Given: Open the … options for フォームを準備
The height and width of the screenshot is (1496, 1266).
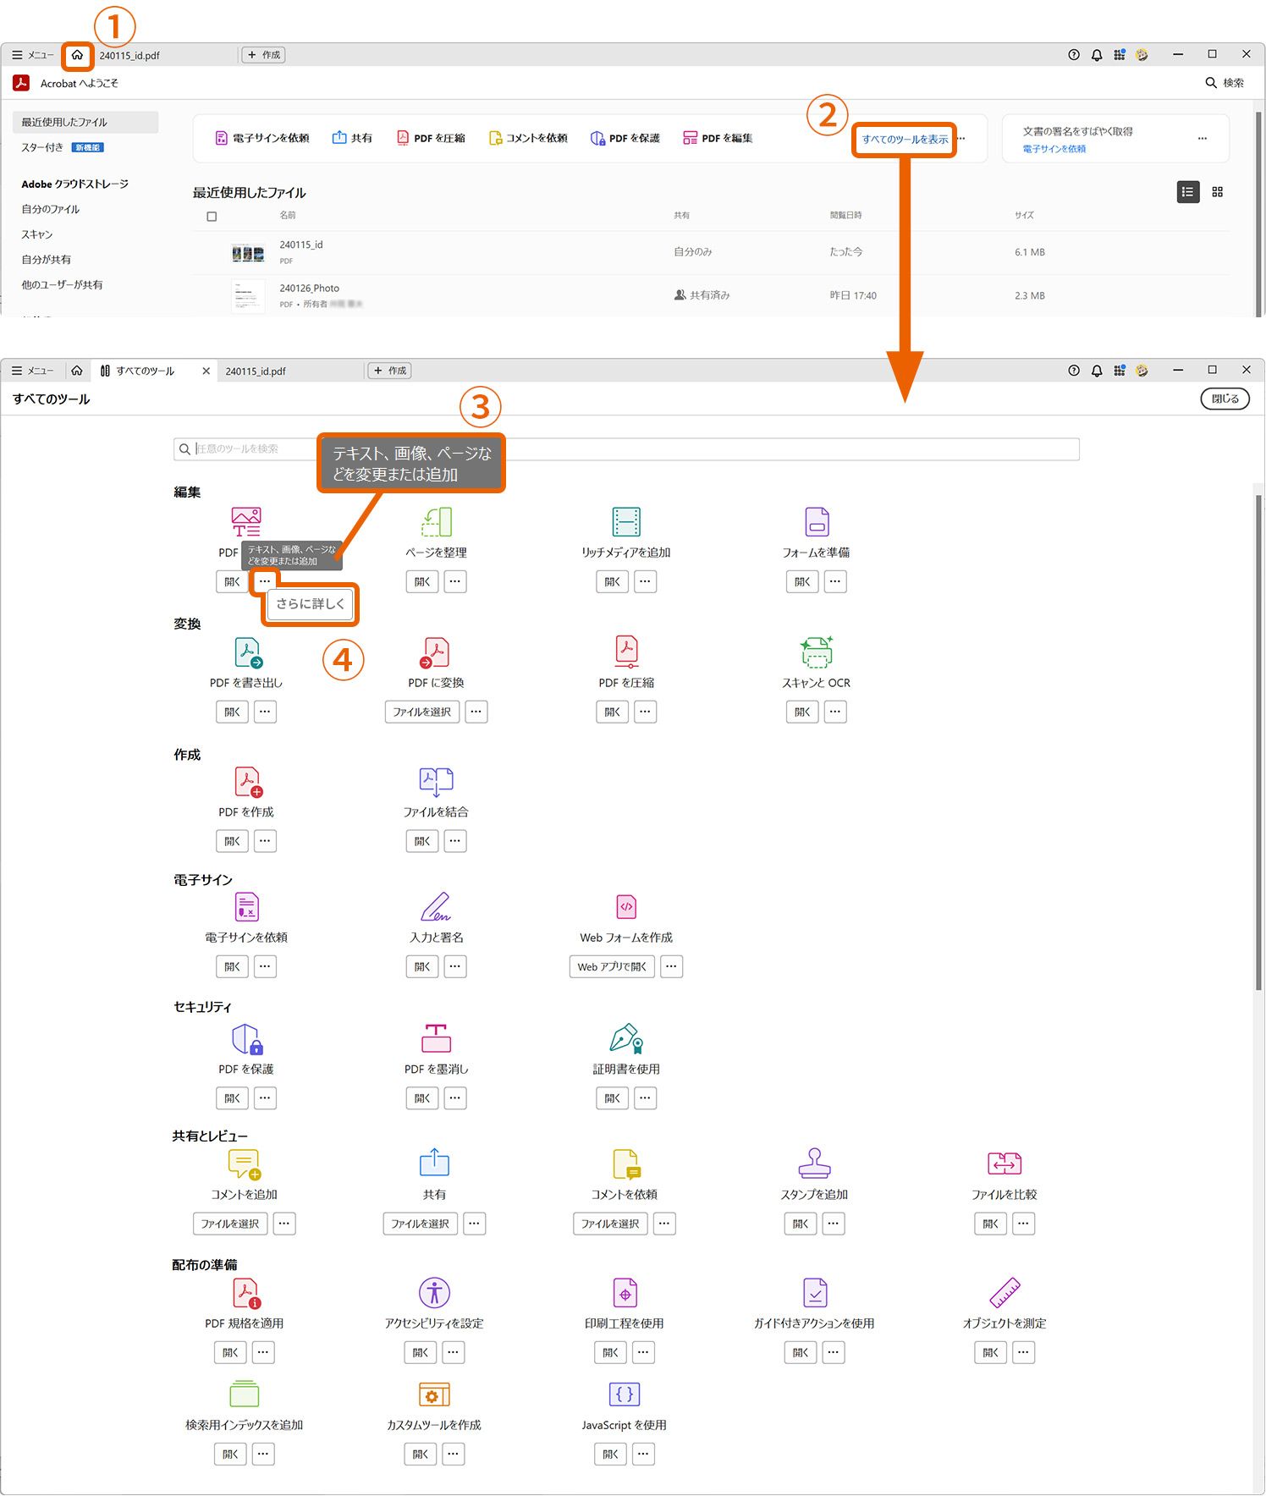Looking at the screenshot, I should coord(835,582).
